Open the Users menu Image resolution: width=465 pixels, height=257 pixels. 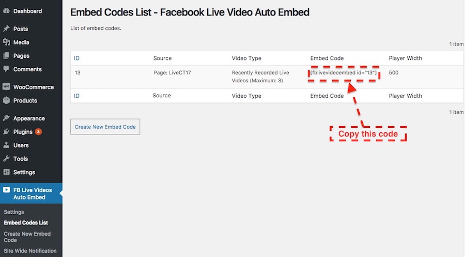click(x=21, y=145)
